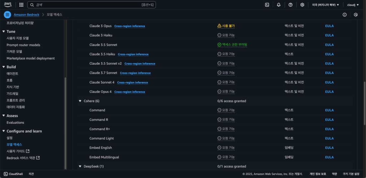The height and width of the screenshot is (178, 366).
Task: Click the warning icon on the Claude 3 Opus row
Action: 219,26
